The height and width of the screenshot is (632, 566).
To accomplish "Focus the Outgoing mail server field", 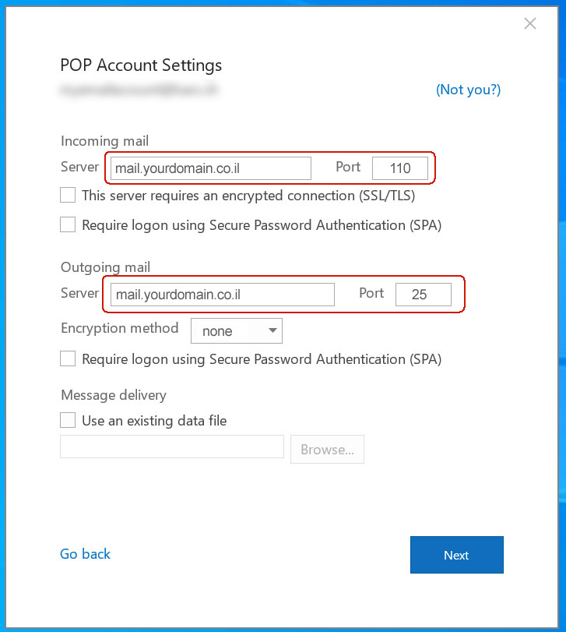I will coord(222,295).
